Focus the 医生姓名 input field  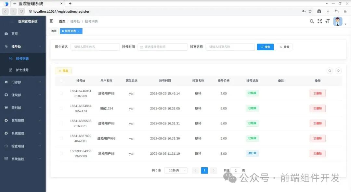95,47
